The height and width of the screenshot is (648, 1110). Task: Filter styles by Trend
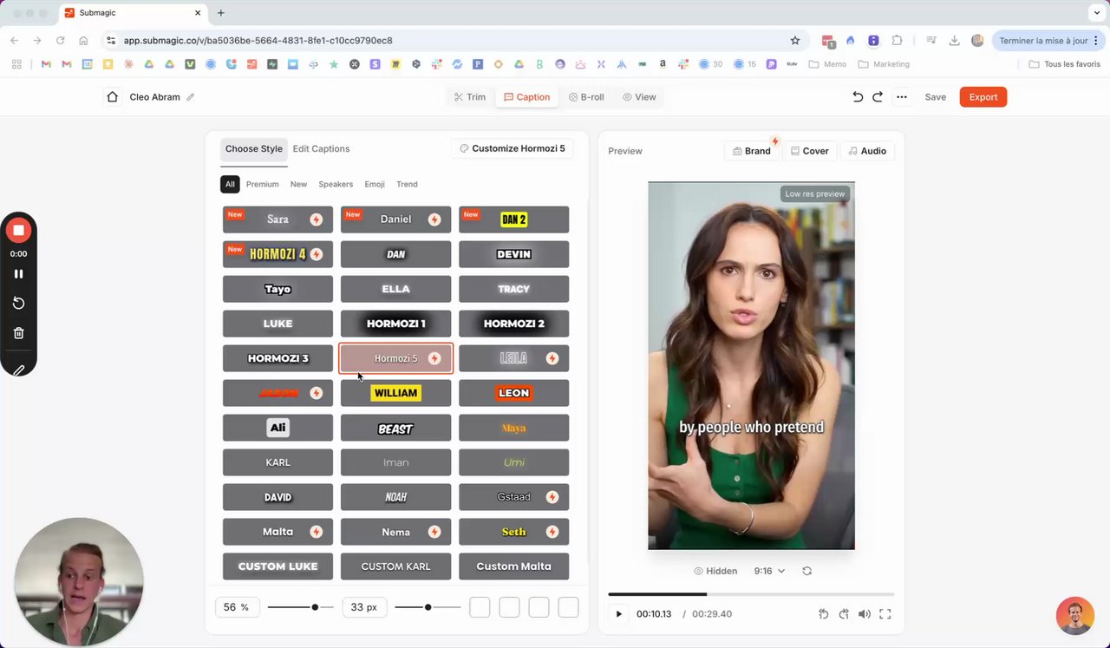407,184
